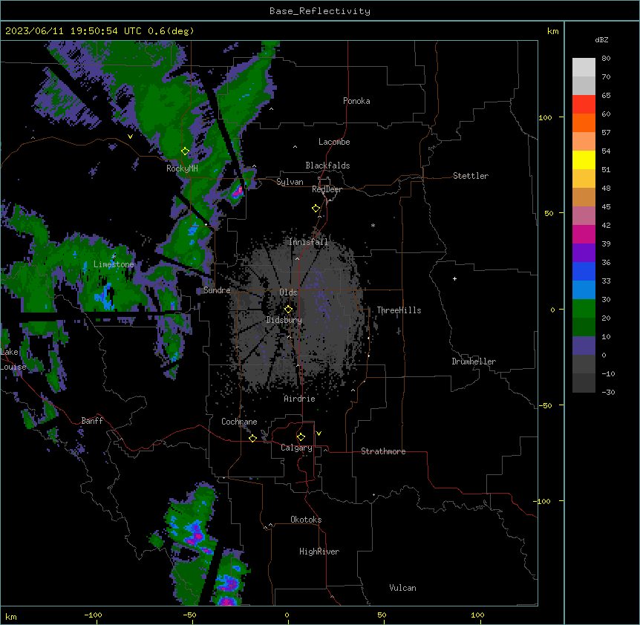This screenshot has width=640, height=625.
Task: Select the violet swatch between 39 and 36
Action: point(584,253)
